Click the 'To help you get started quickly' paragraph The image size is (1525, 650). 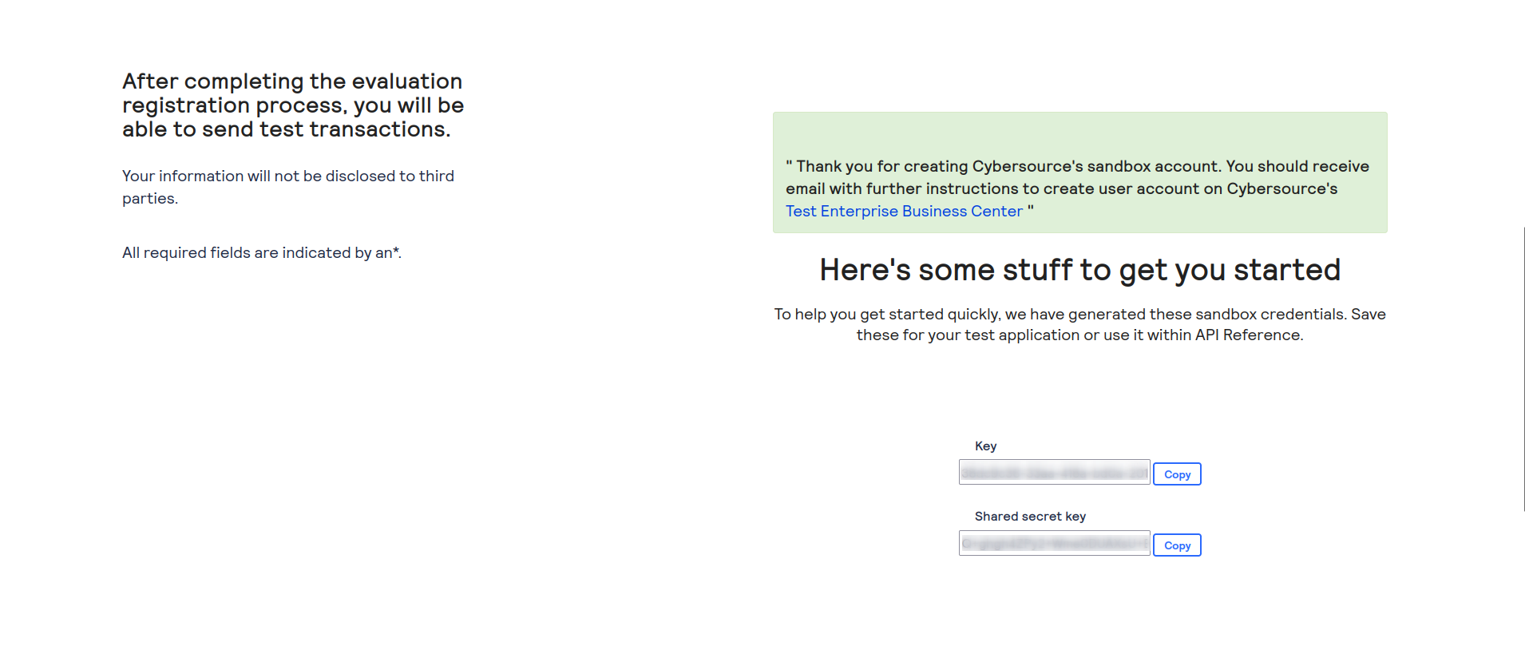click(x=1079, y=324)
